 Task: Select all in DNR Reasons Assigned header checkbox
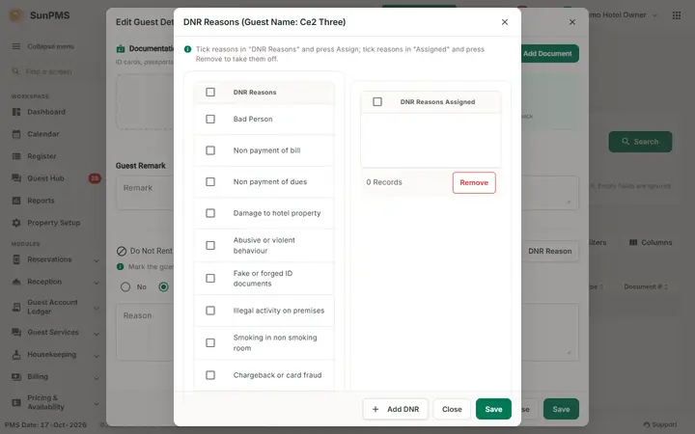click(x=377, y=102)
